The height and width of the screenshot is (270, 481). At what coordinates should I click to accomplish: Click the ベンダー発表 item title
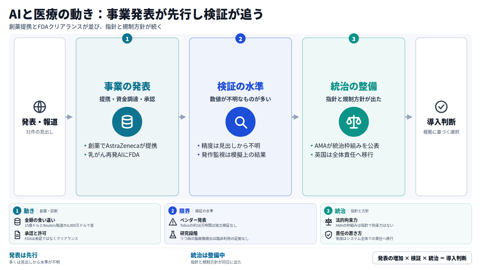coord(193,220)
